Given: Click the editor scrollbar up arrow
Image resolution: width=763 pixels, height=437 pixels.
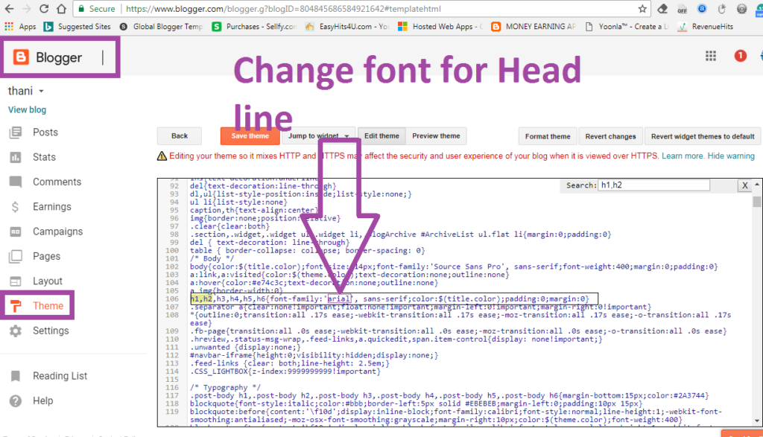Looking at the screenshot, I should click(757, 185).
